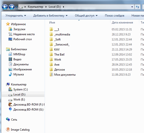Click date 11.06.2015 8:23
The image size is (144, 133).
pos(121,74)
